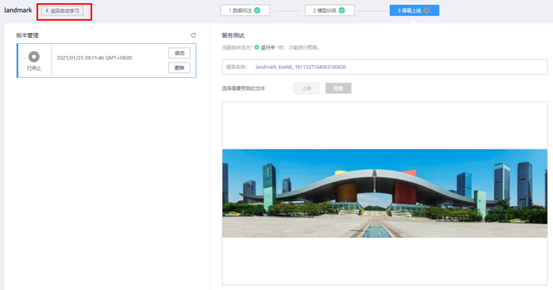Click the 已停止 status text

coord(34,68)
